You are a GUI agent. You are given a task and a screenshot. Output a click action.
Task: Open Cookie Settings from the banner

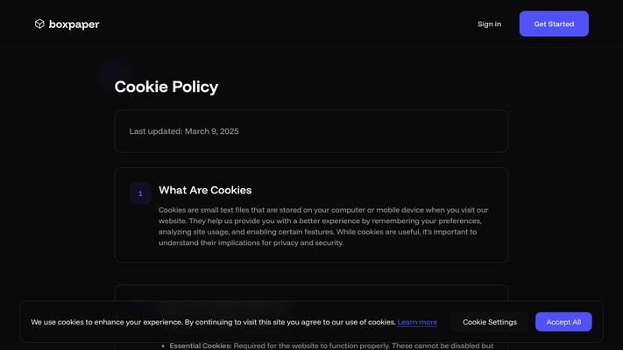click(x=490, y=322)
